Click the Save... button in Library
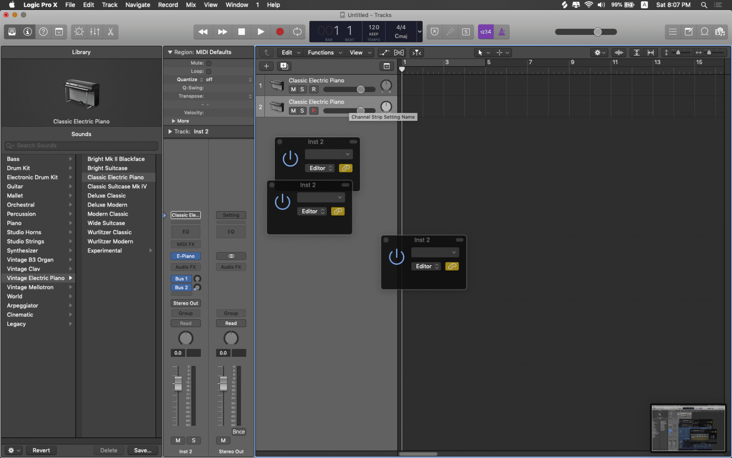Image resolution: width=732 pixels, height=458 pixels. coord(143,451)
